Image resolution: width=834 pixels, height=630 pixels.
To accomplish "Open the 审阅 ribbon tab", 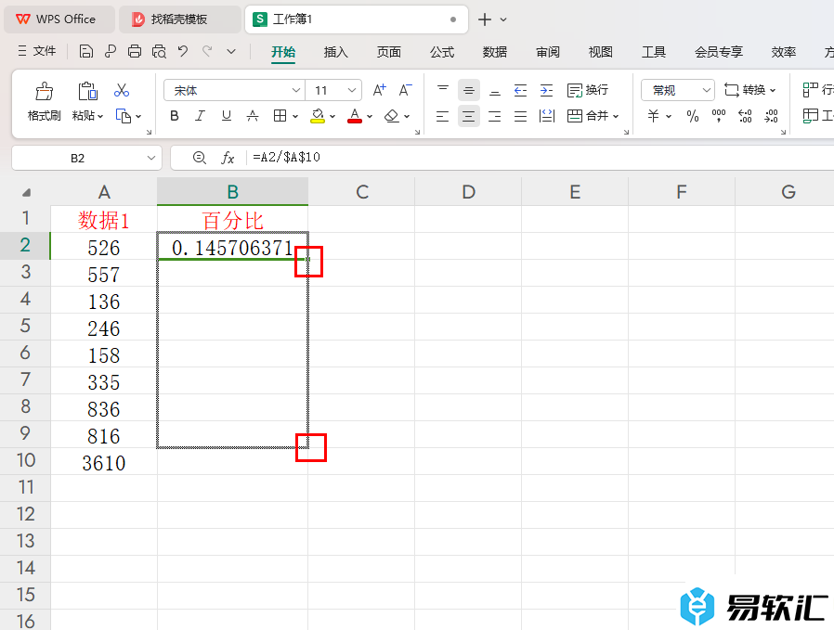I will pyautogui.click(x=548, y=52).
